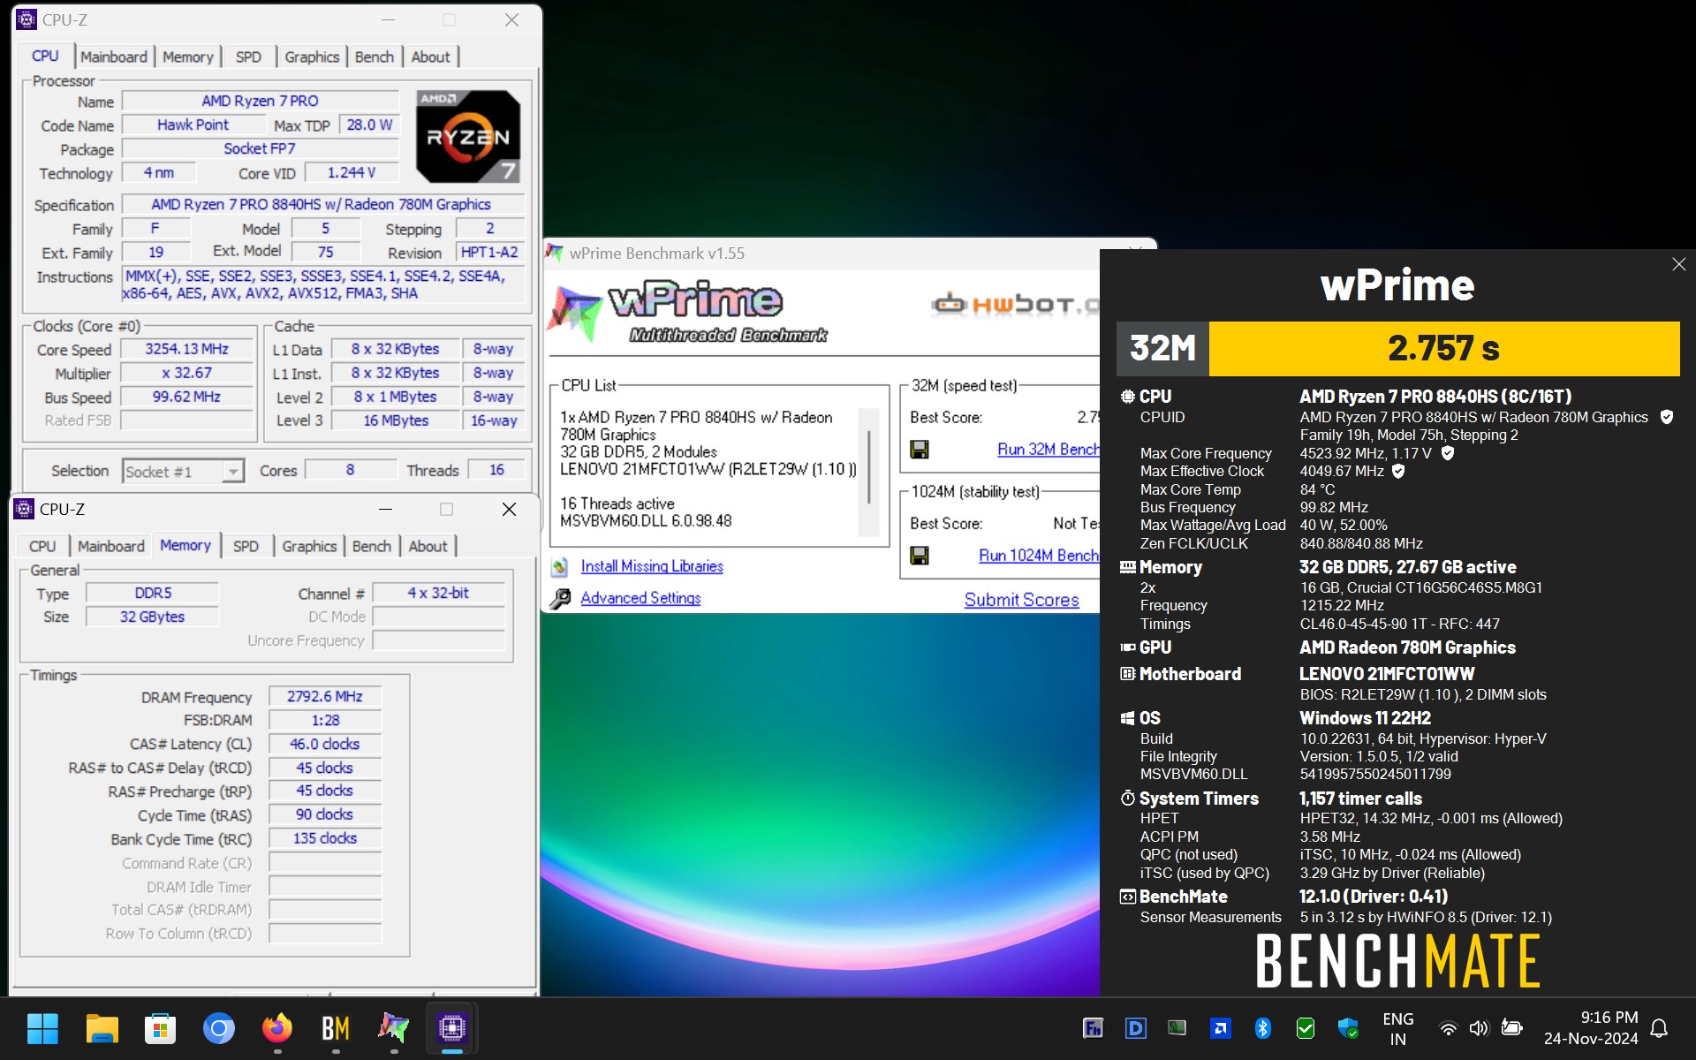Open notification bell

tap(1659, 1028)
